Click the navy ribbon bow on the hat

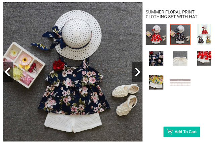point(53,38)
